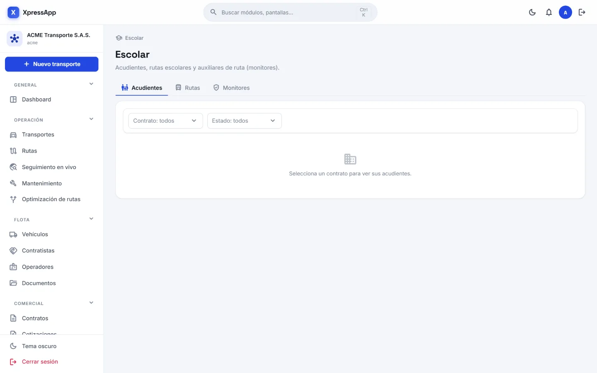Open the Estado: todos dropdown
The height and width of the screenshot is (373, 597).
point(244,121)
